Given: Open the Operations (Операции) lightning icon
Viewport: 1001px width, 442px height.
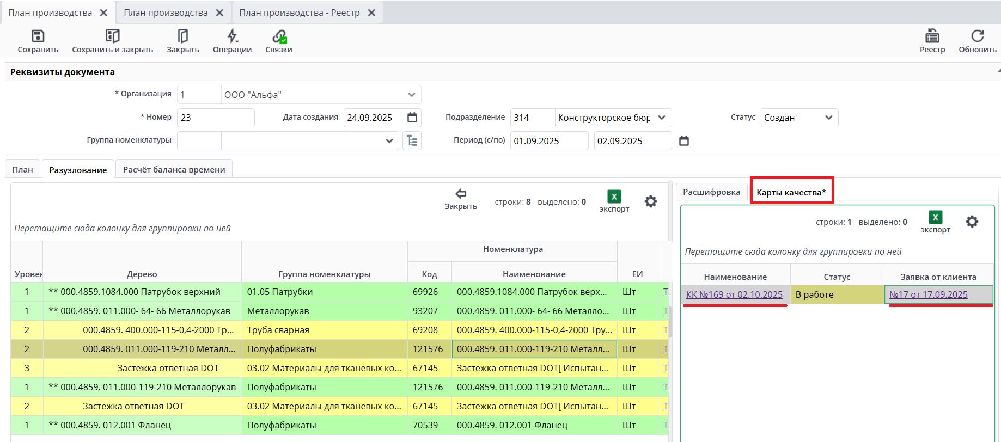Looking at the screenshot, I should coord(232,36).
